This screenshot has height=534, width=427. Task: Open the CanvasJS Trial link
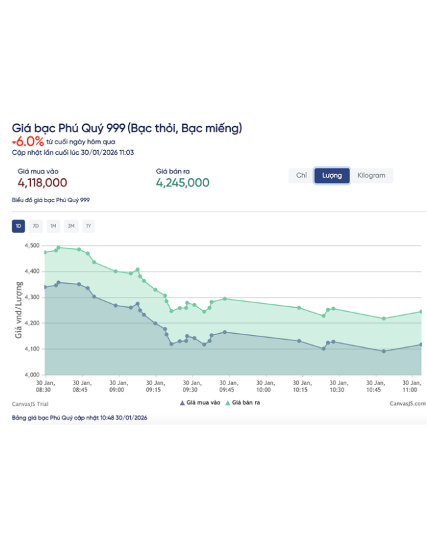pos(30,403)
